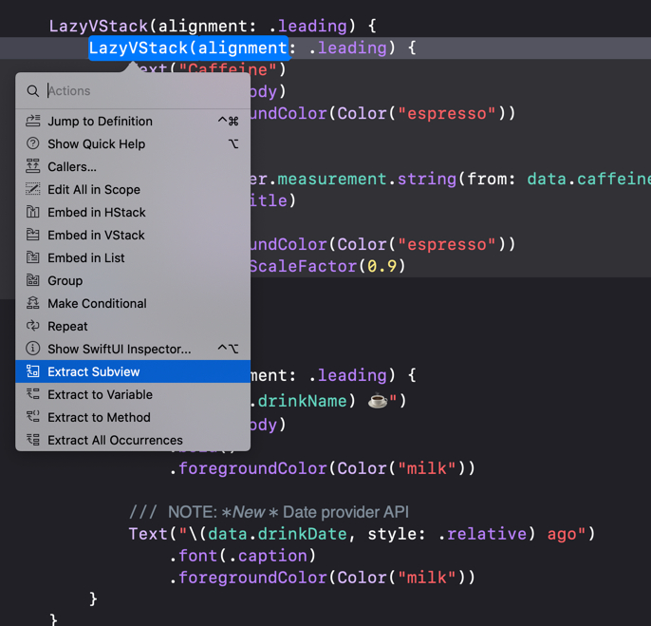Select Extract to Variable action
Image resolution: width=651 pixels, height=626 pixels.
click(x=133, y=394)
